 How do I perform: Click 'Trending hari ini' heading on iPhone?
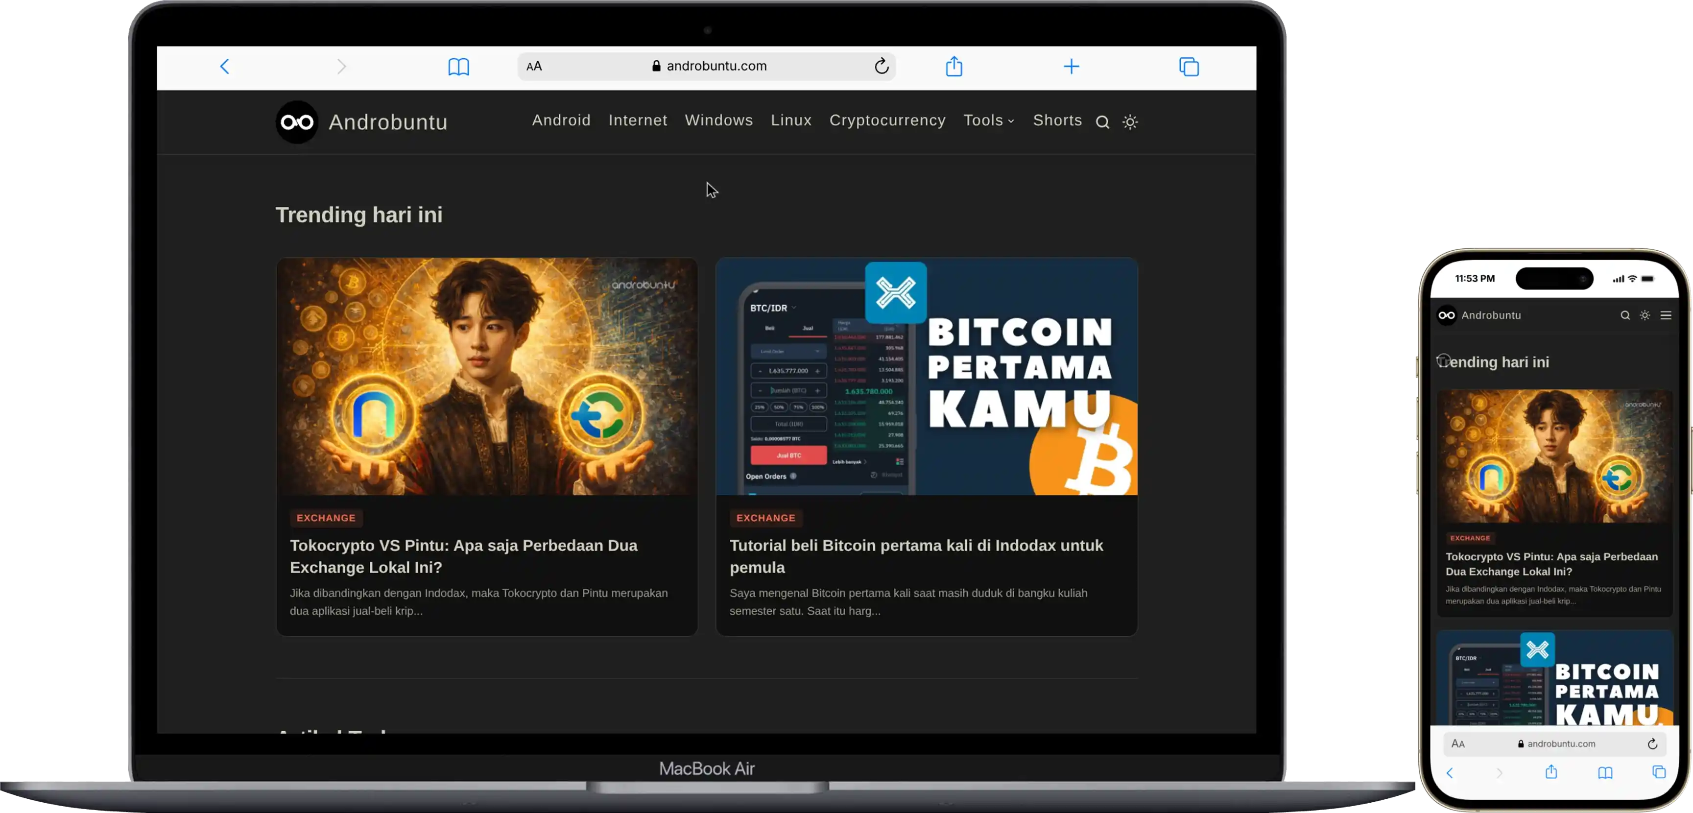(x=1494, y=362)
